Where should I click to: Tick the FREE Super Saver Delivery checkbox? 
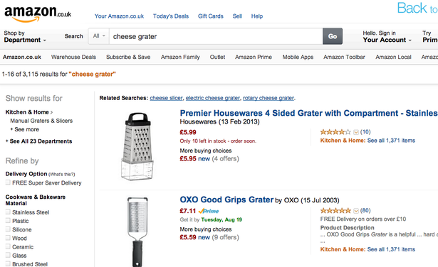[8, 182]
